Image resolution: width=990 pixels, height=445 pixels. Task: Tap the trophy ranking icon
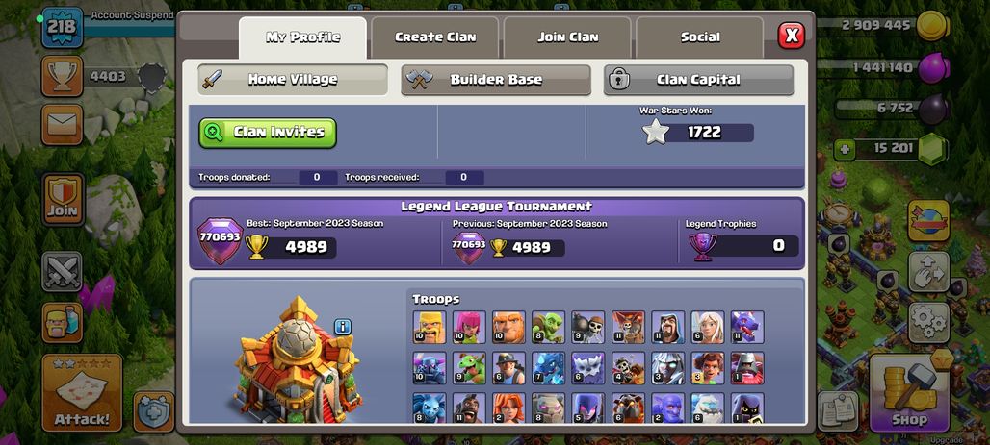coord(63,76)
